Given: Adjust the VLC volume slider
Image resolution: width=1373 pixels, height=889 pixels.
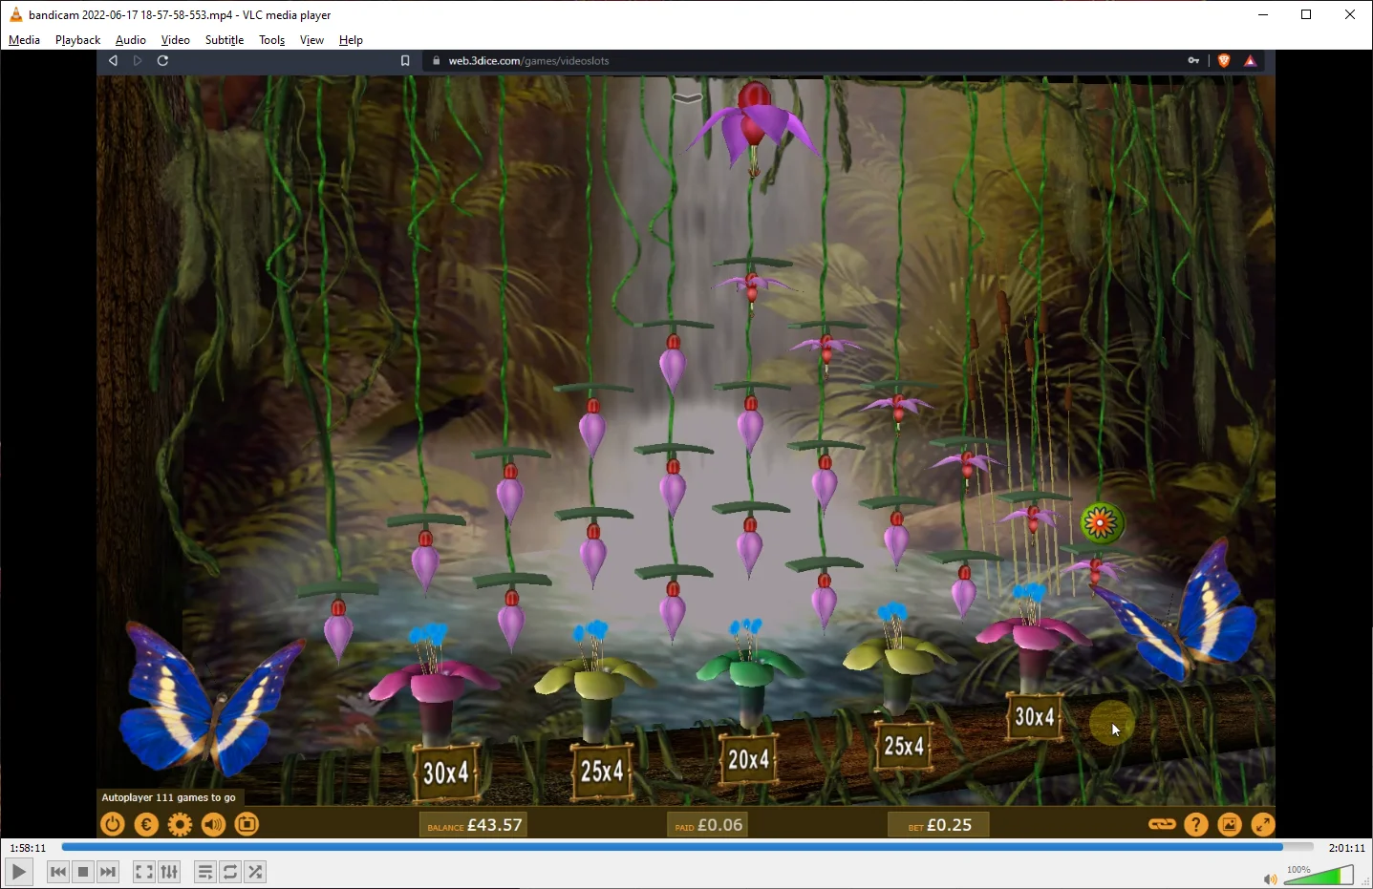Looking at the screenshot, I should (x=1319, y=875).
